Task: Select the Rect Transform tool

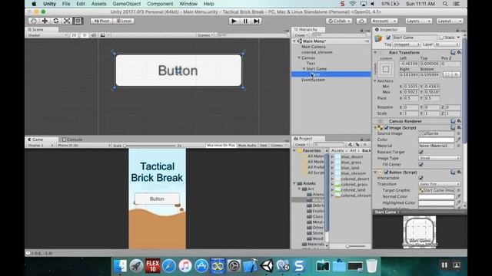Action: [x=78, y=21]
